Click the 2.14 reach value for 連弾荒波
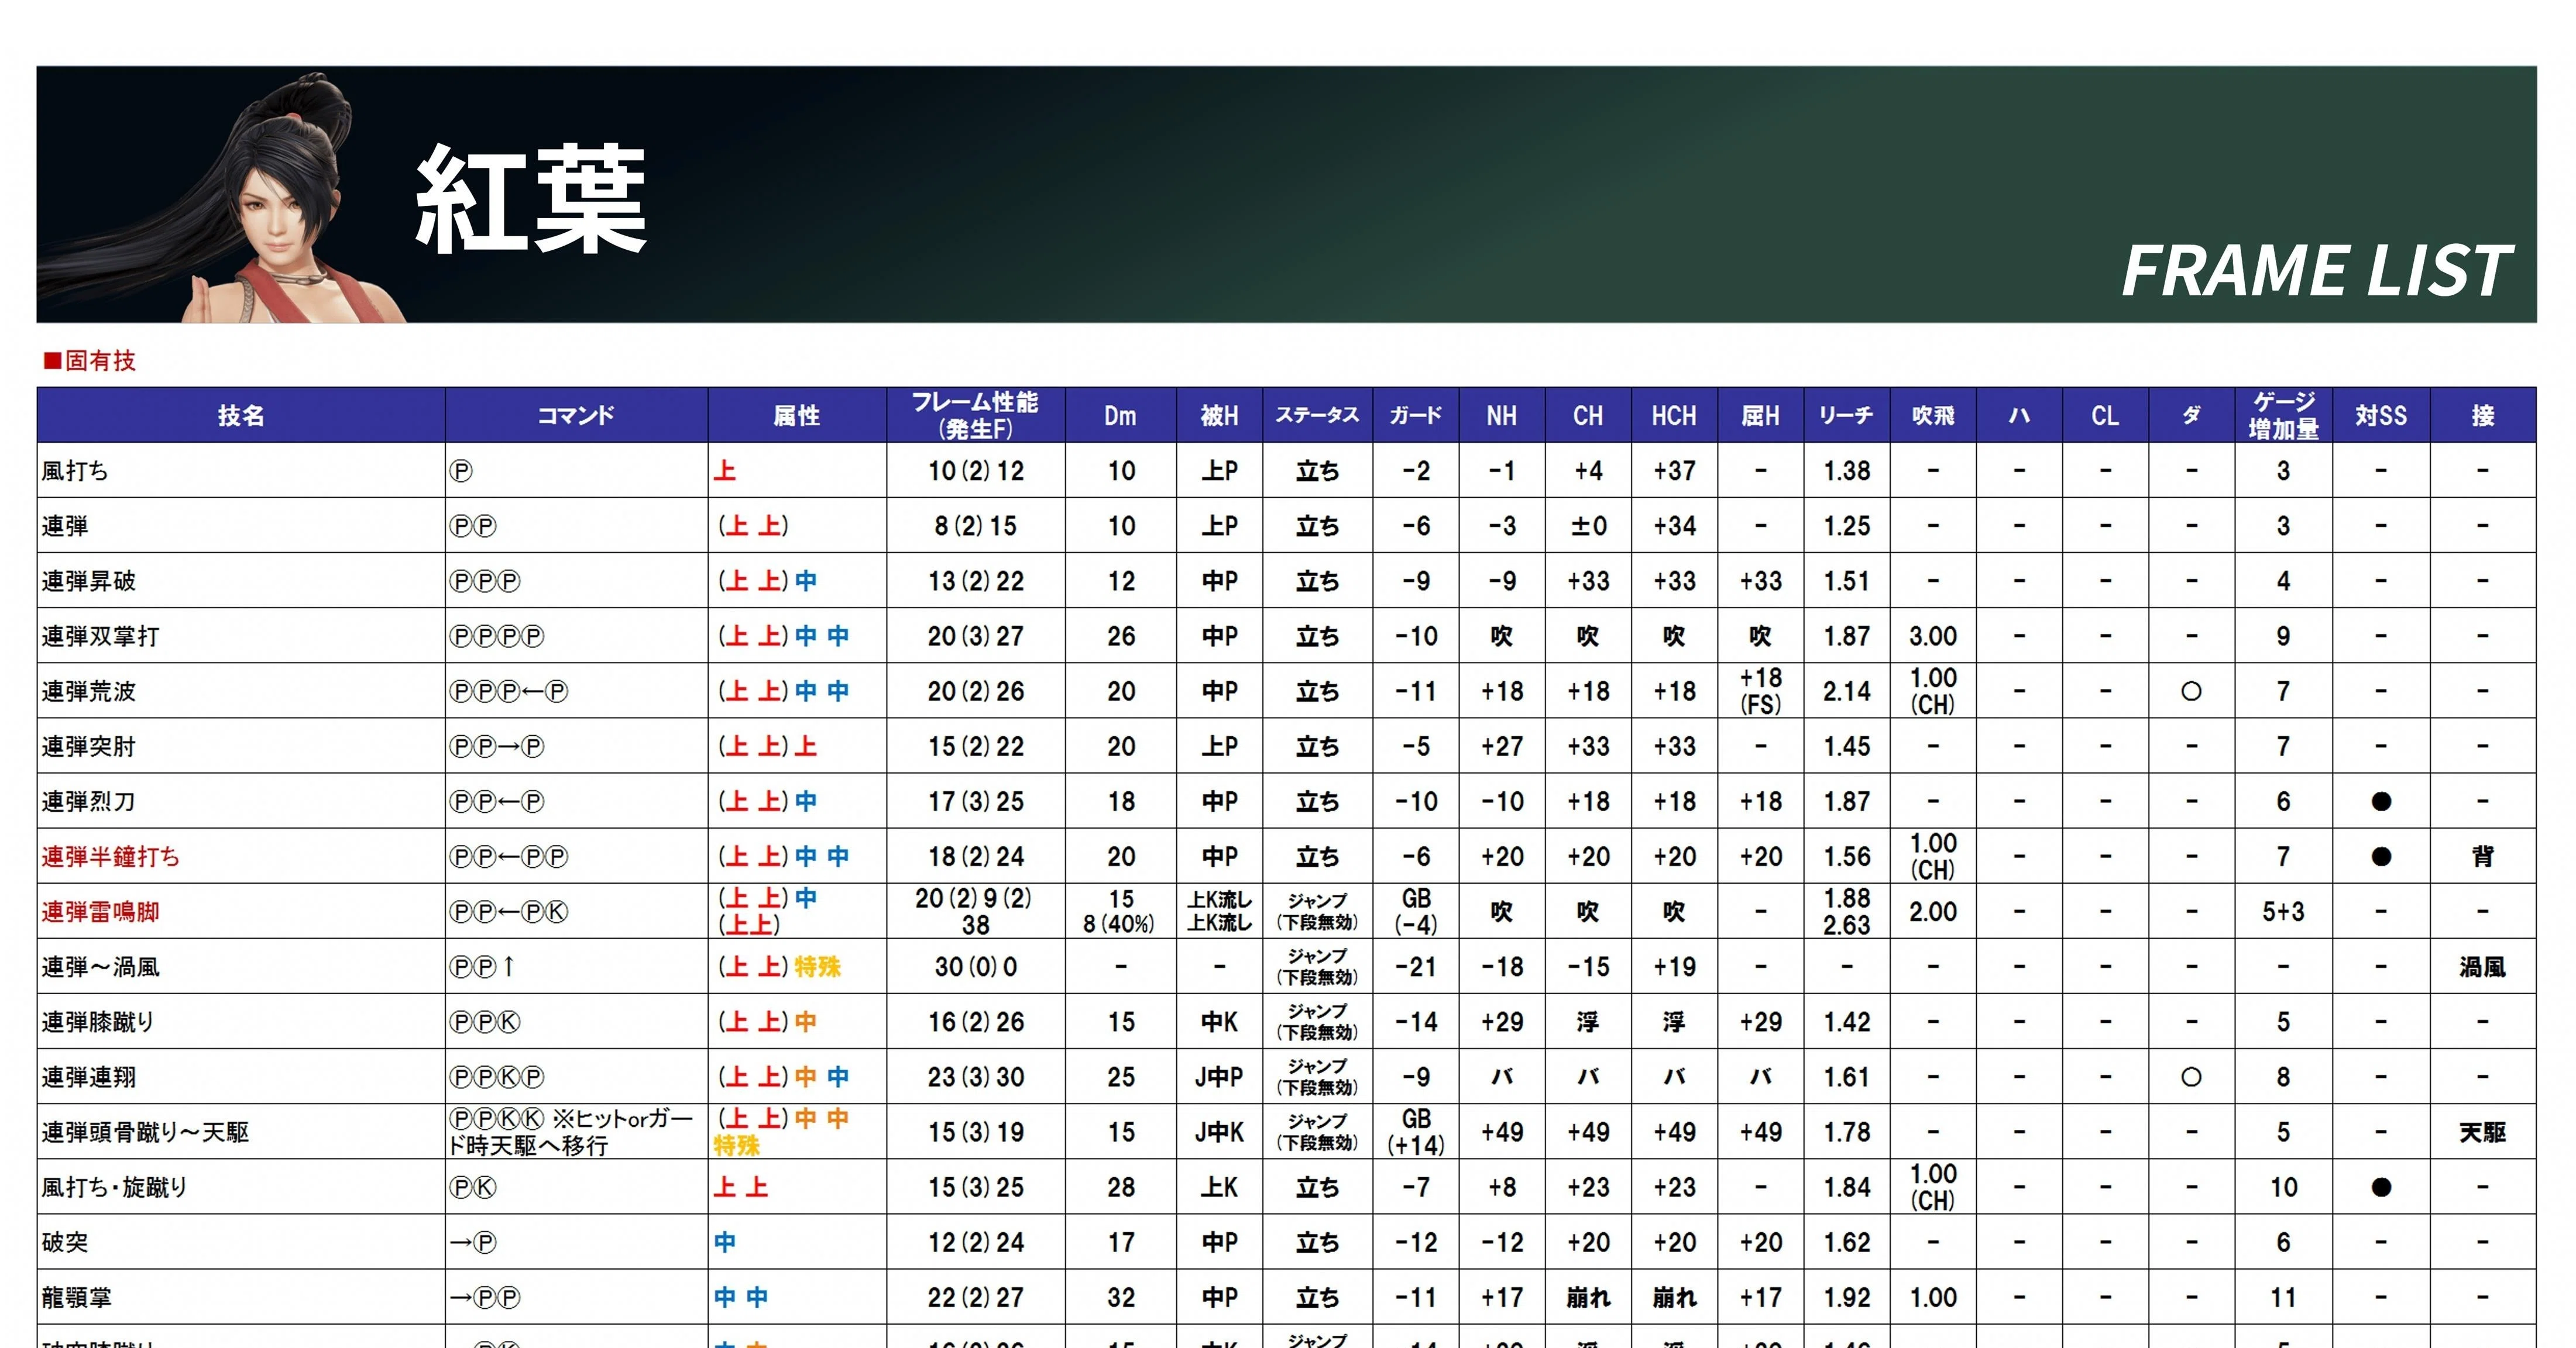 (1846, 691)
